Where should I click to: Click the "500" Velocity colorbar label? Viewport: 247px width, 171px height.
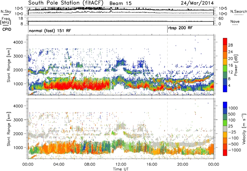[232, 114]
